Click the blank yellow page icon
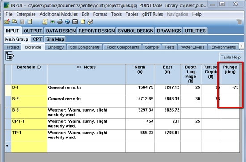Image resolution: width=246 pixels, height=162 pixels. [x=83, y=21]
